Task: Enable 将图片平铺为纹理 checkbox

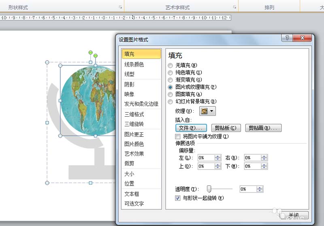Action: (178, 136)
